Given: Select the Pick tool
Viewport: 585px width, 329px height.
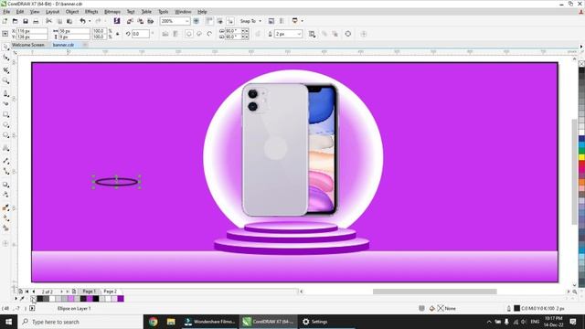Looking at the screenshot, I should 5,47.
